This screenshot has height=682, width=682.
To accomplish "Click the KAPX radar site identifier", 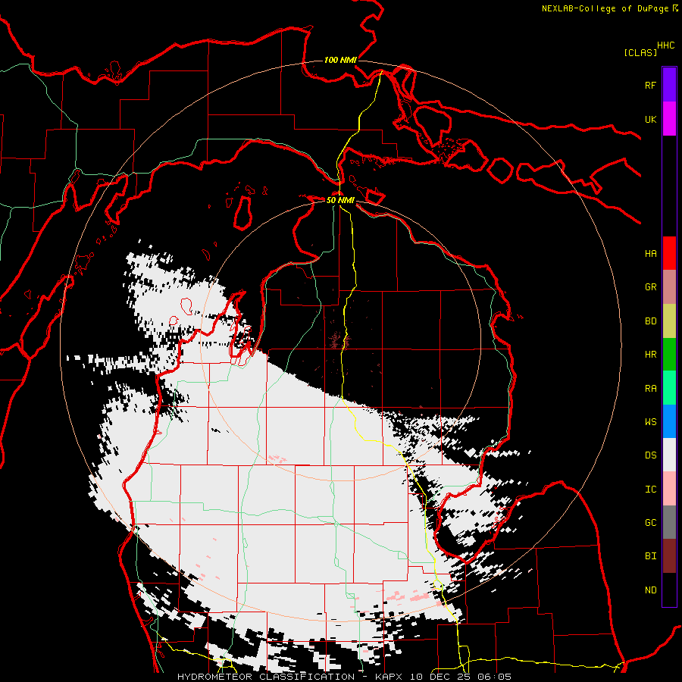I will (389, 677).
